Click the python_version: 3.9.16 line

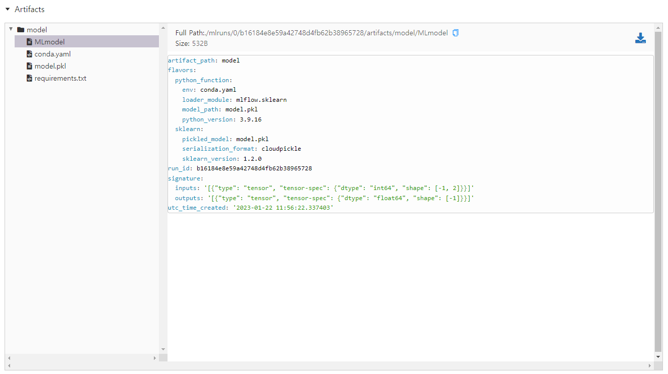coord(222,119)
